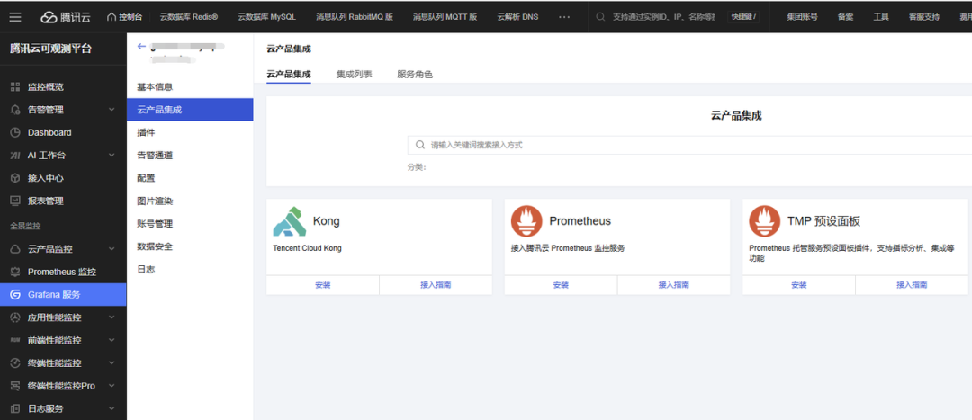This screenshot has height=420, width=972.
Task: Open the TMP 预设面板 接入指南
Action: tap(912, 285)
